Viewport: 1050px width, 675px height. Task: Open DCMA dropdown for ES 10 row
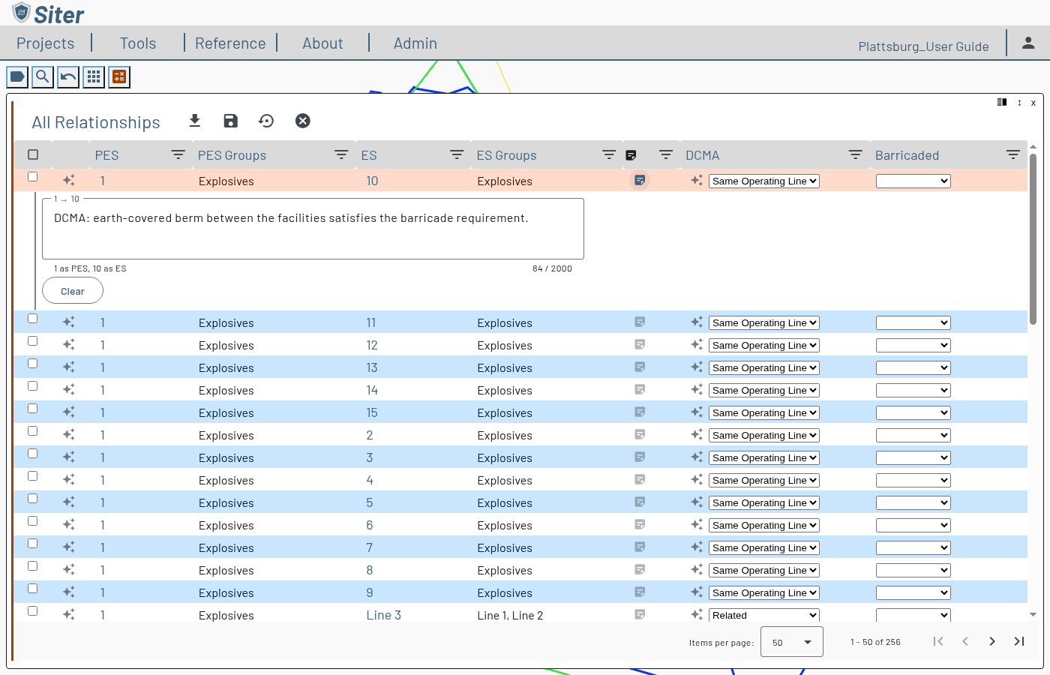pos(764,181)
